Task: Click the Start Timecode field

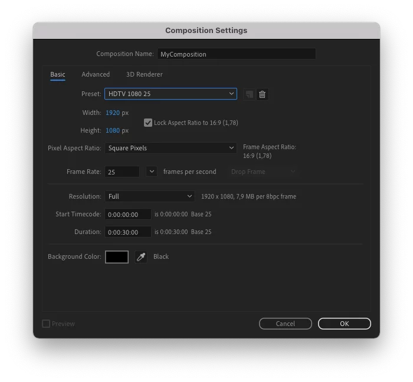Action: click(128, 214)
